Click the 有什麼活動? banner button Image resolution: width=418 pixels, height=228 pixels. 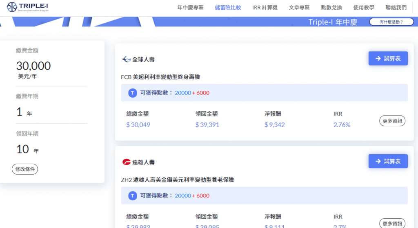coord(391,22)
